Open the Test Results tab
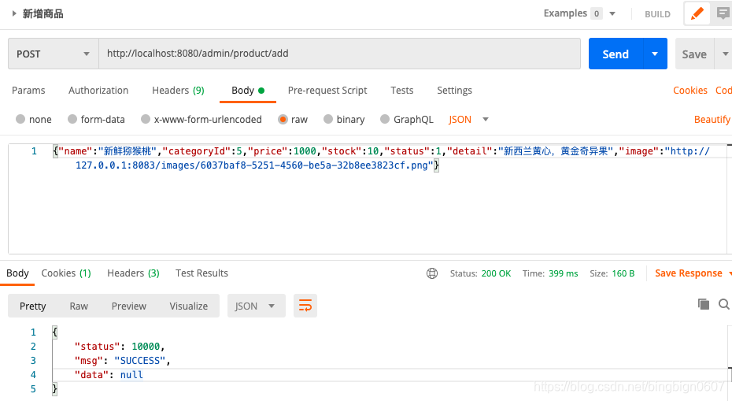Screen dimensions: 732x401 201,273
